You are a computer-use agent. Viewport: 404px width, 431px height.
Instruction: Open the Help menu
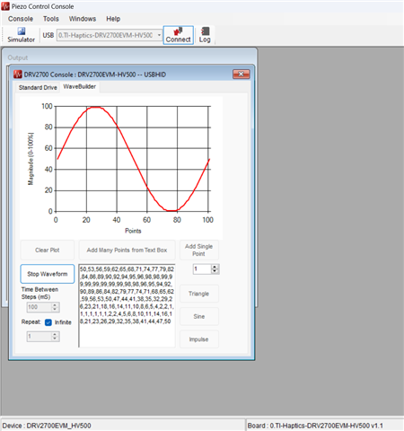coord(113,19)
